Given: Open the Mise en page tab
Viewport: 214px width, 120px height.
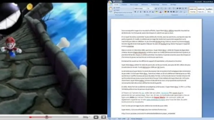Looking at the screenshot, I should [134, 4].
